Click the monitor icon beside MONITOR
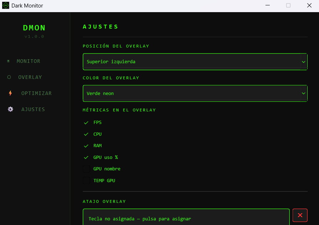This screenshot has height=225, width=319. point(8,61)
